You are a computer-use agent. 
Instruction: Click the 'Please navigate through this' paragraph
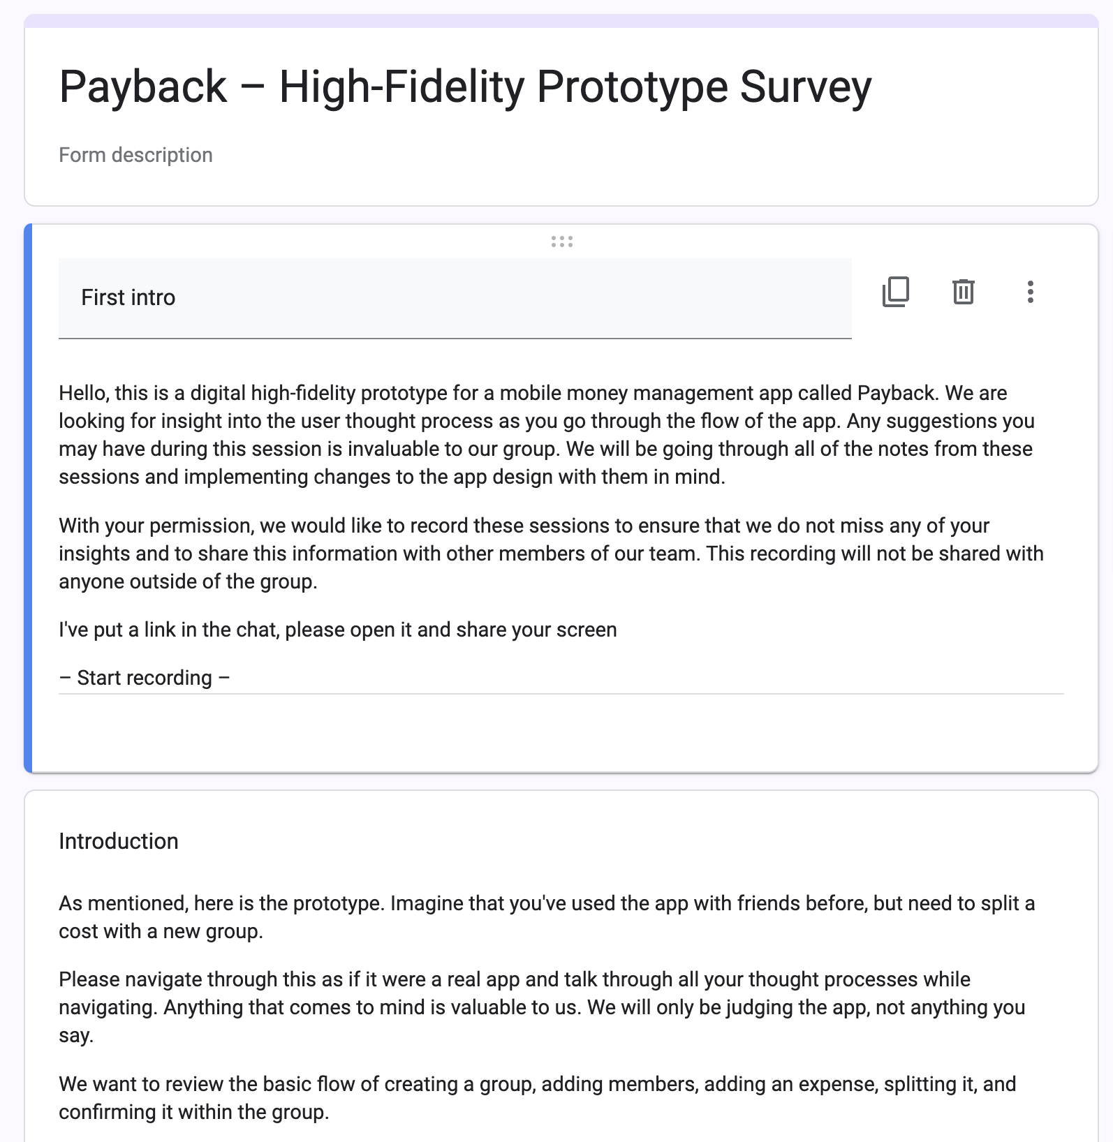[542, 1007]
